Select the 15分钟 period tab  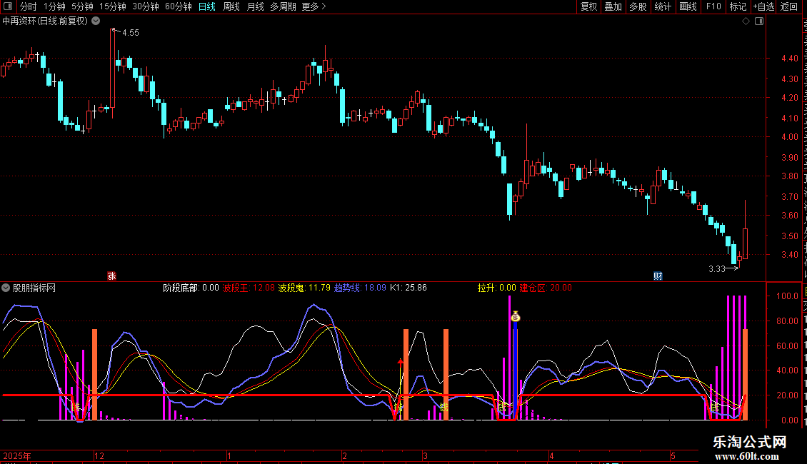pos(113,6)
